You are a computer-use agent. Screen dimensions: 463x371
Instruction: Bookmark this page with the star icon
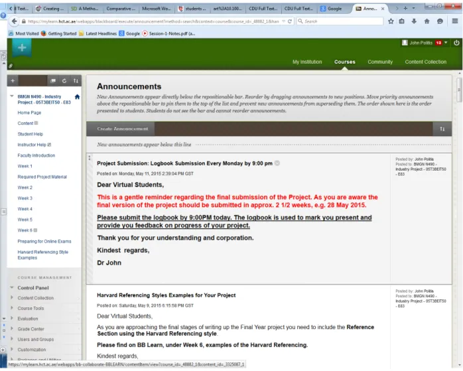coord(391,21)
